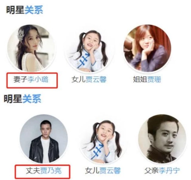
Task: Open the 贾乃亮 leather jacket portrait
Action: [44, 139]
